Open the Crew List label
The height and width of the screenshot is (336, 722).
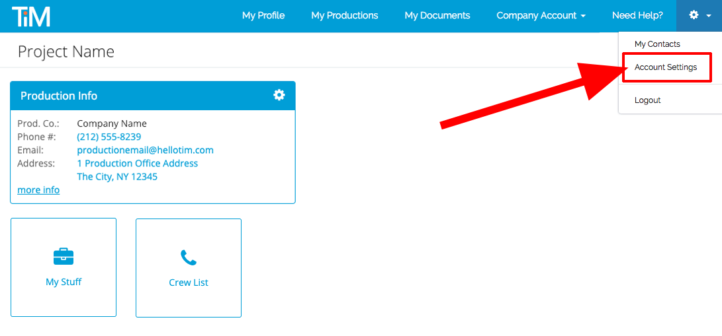click(189, 283)
